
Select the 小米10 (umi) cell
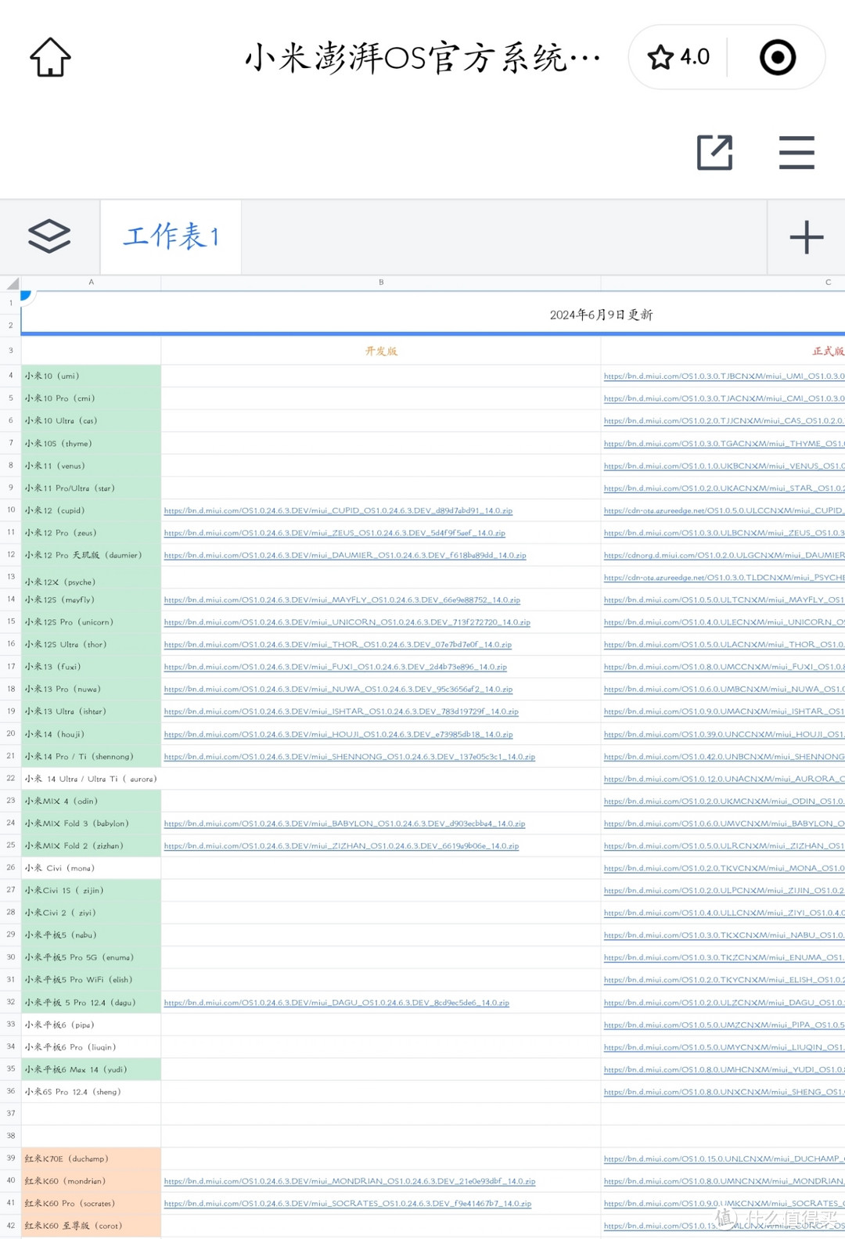(x=91, y=376)
